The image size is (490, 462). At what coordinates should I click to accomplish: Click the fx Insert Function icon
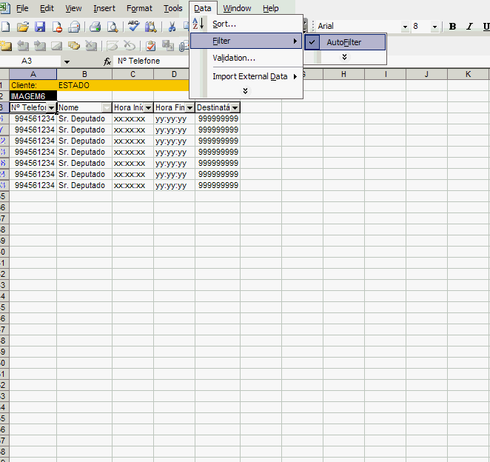click(x=107, y=61)
